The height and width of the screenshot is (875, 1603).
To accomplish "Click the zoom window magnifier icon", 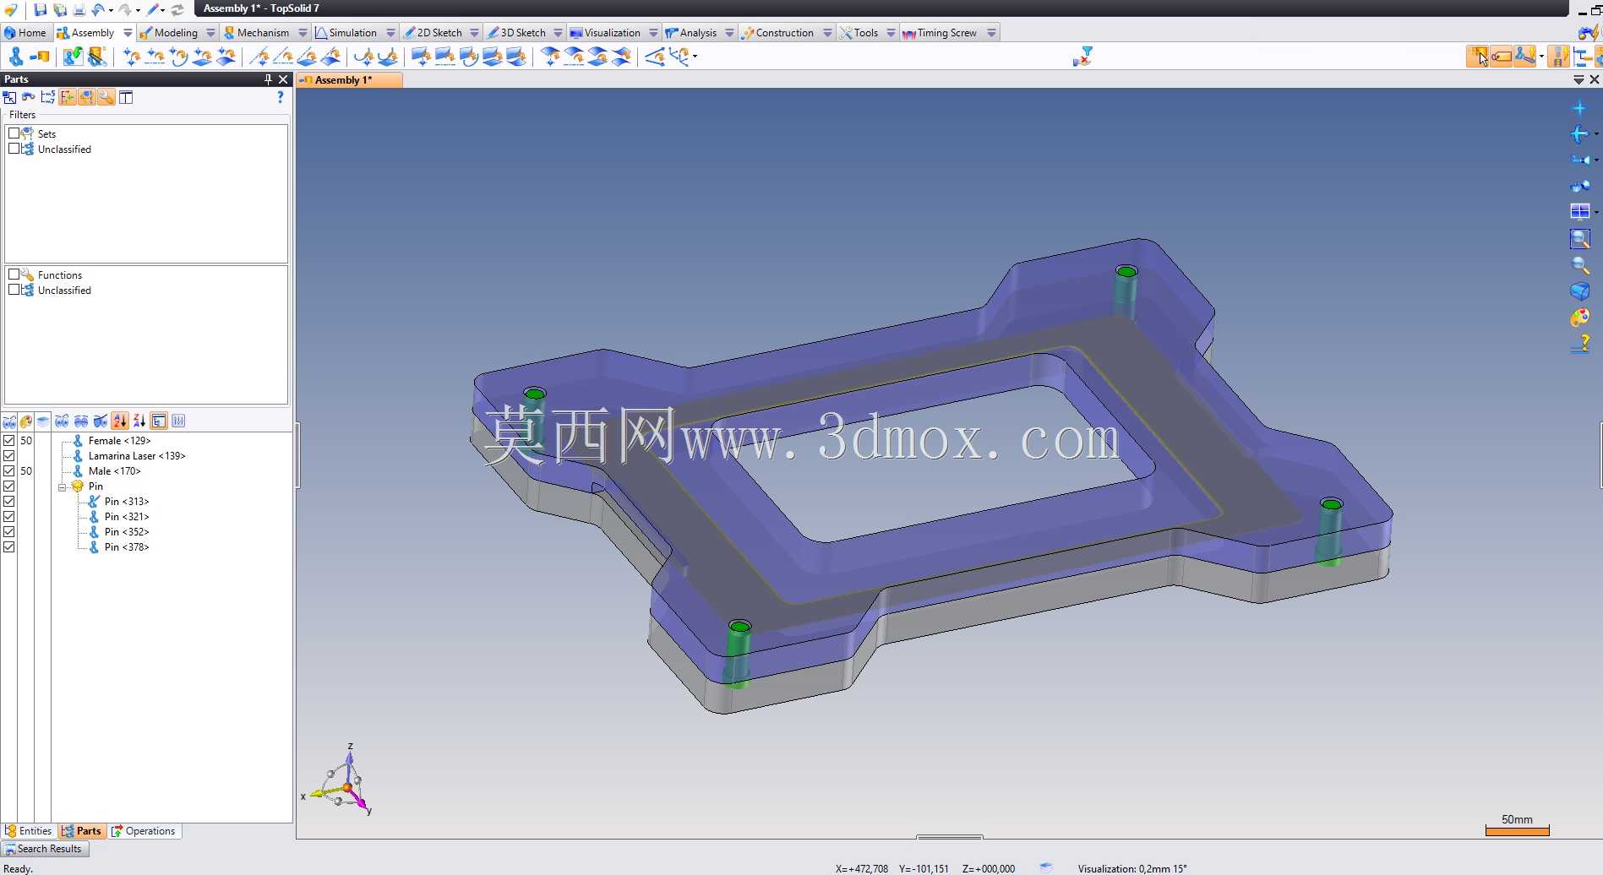I will click(1579, 239).
